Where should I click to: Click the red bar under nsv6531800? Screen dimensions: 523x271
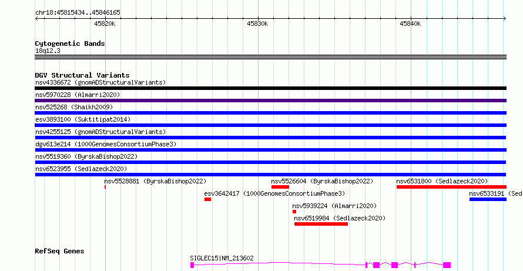point(452,187)
